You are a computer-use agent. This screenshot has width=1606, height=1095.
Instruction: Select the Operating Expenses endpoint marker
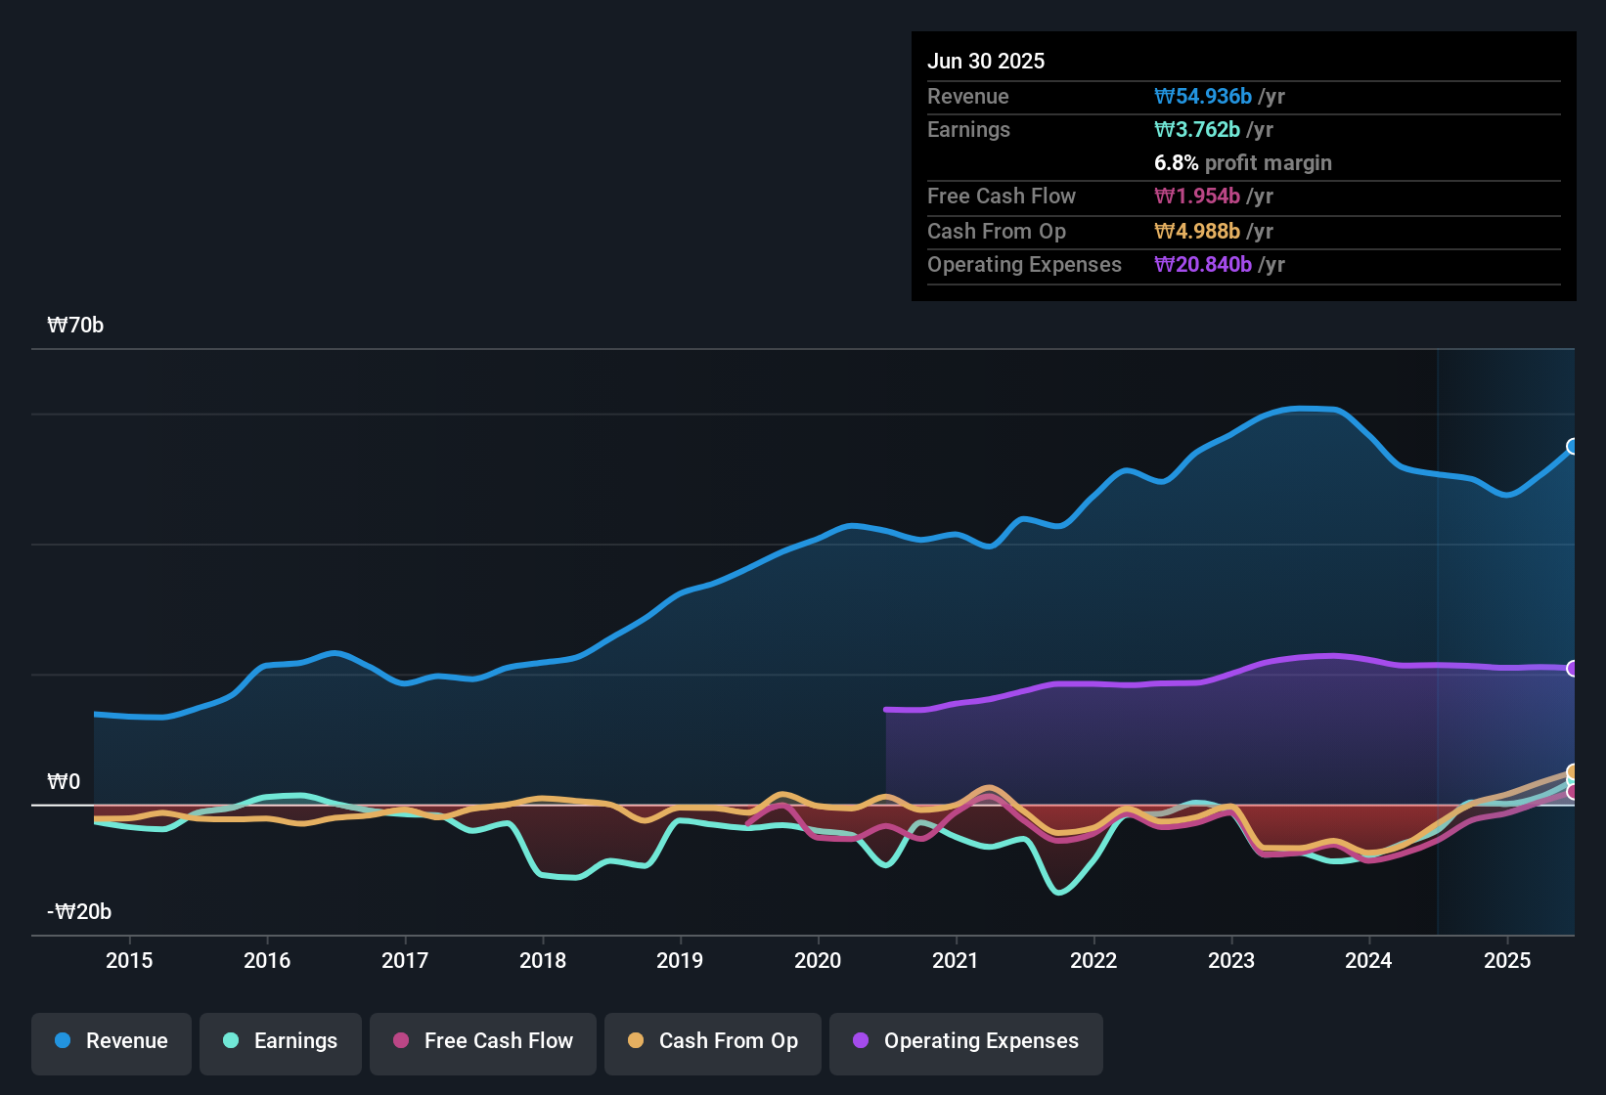pos(1572,669)
